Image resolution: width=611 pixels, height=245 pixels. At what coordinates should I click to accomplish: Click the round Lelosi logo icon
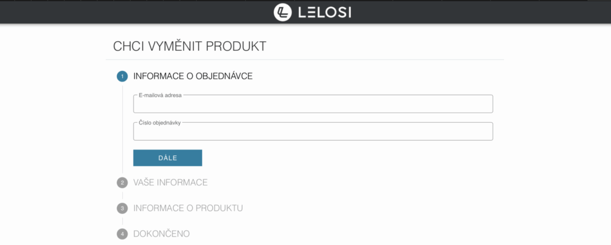tap(282, 12)
